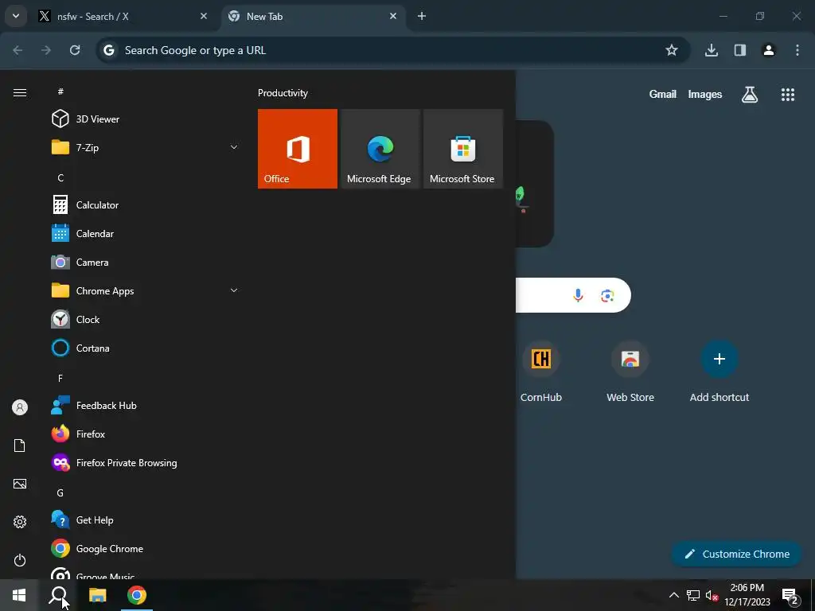Open Firefox Private Browsing
The image size is (815, 611).
(146, 462)
